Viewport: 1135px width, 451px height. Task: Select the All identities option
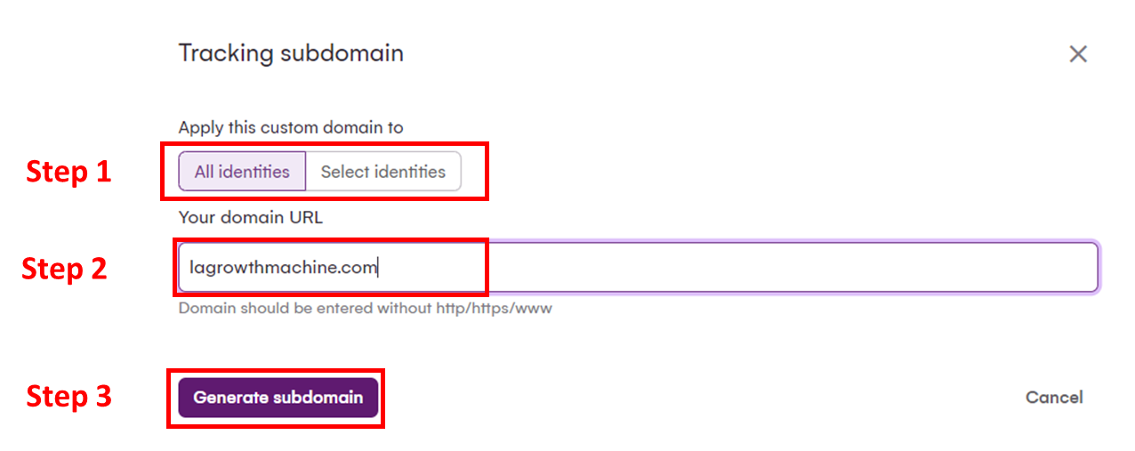(242, 172)
